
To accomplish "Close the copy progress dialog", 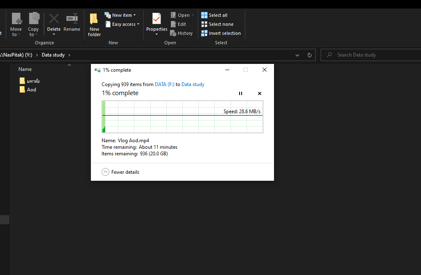I will click(x=265, y=70).
